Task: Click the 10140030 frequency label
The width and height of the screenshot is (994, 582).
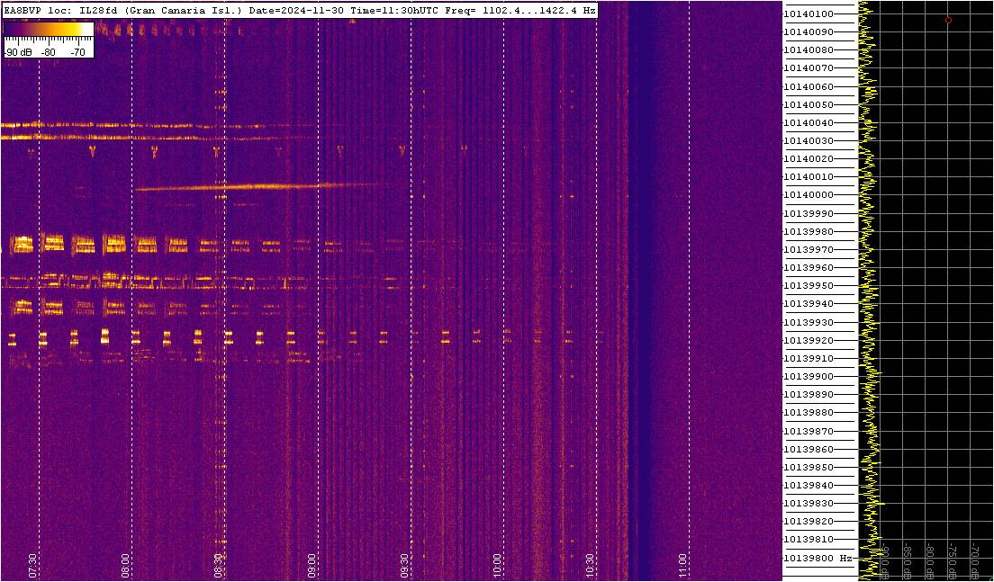Action: click(809, 140)
